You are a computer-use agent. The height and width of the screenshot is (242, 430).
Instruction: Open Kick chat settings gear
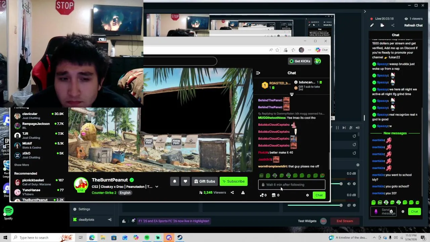pos(307,195)
